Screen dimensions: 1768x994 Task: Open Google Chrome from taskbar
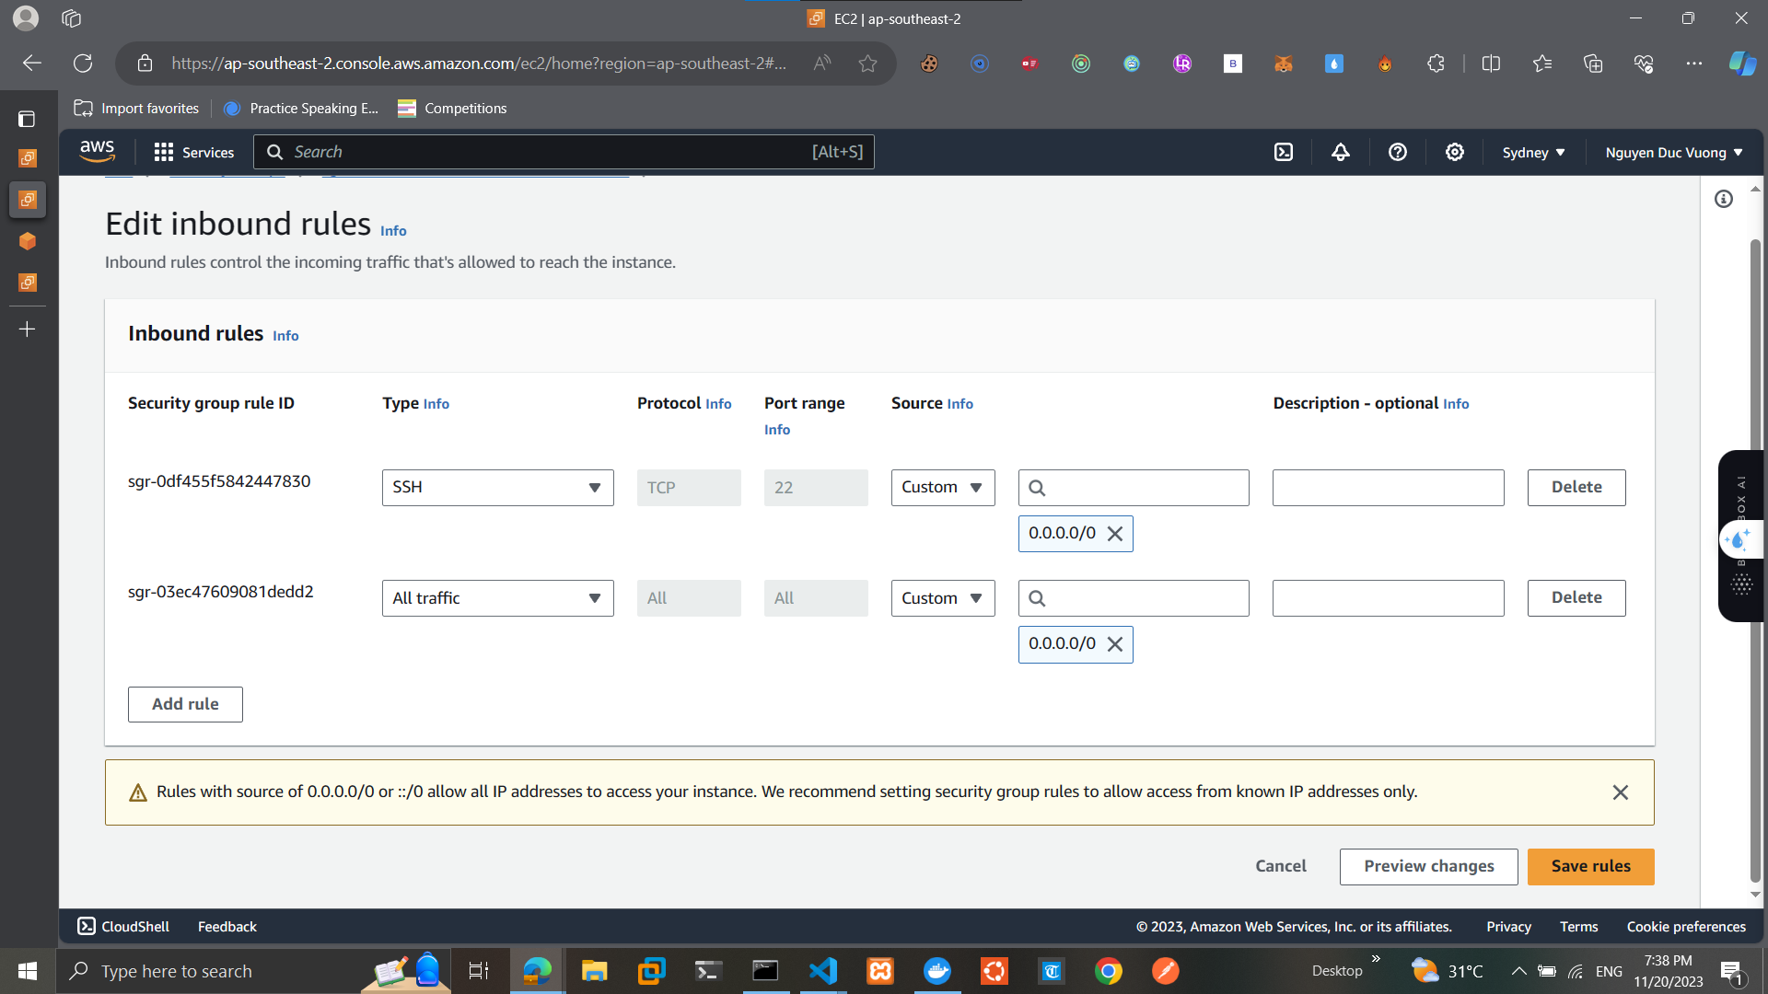(x=1109, y=971)
